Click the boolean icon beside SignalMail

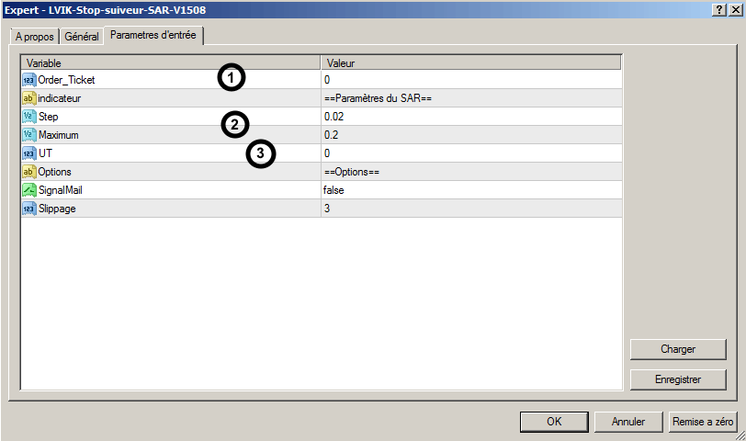[28, 190]
